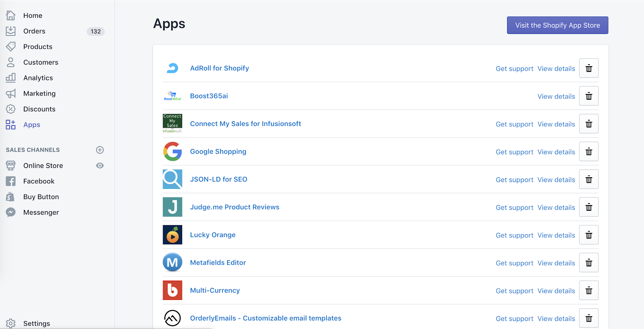Image resolution: width=644 pixels, height=329 pixels.
Task: View details for JSON-LD for SEO
Action: (556, 180)
